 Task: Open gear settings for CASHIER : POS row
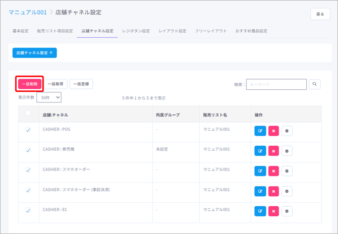287,131
